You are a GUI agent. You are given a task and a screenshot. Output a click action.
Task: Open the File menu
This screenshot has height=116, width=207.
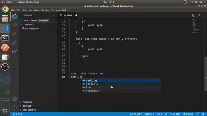click(x=13, y=10)
